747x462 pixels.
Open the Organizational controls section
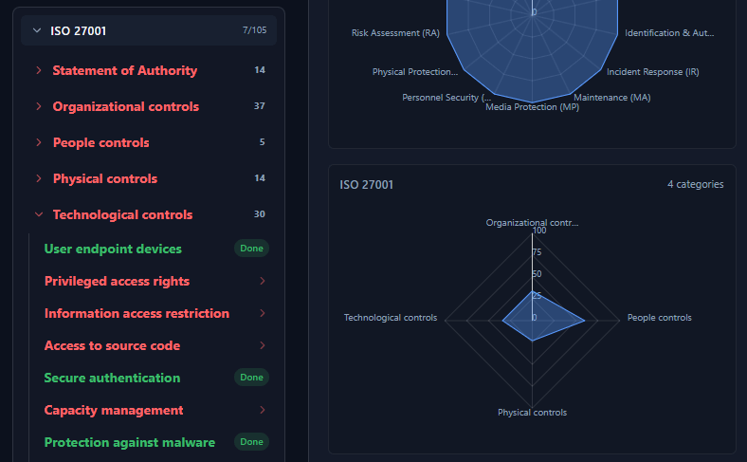coord(126,106)
